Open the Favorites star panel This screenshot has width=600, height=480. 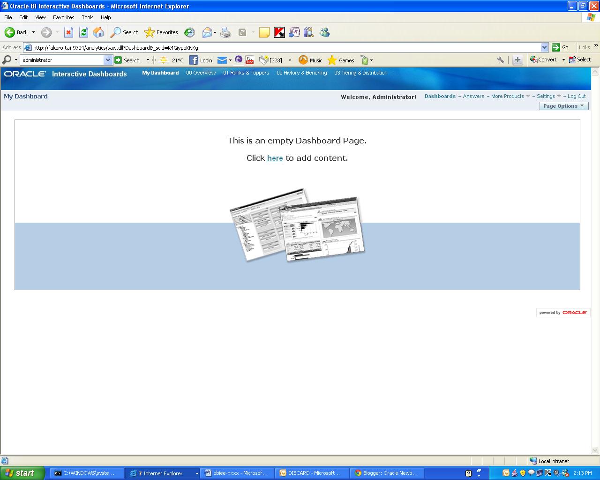(x=161, y=32)
